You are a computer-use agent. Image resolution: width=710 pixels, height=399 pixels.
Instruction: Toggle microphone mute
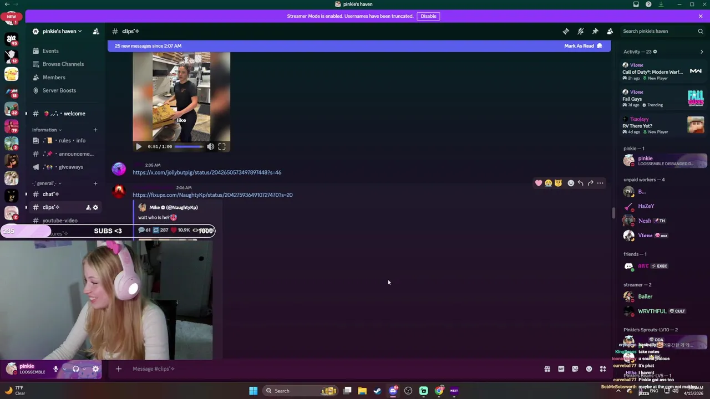click(55, 369)
